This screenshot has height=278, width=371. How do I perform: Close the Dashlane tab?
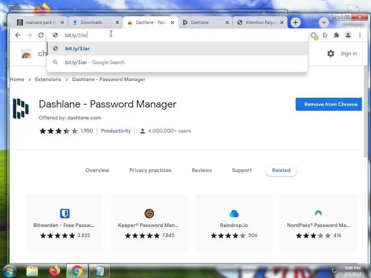tap(227, 22)
